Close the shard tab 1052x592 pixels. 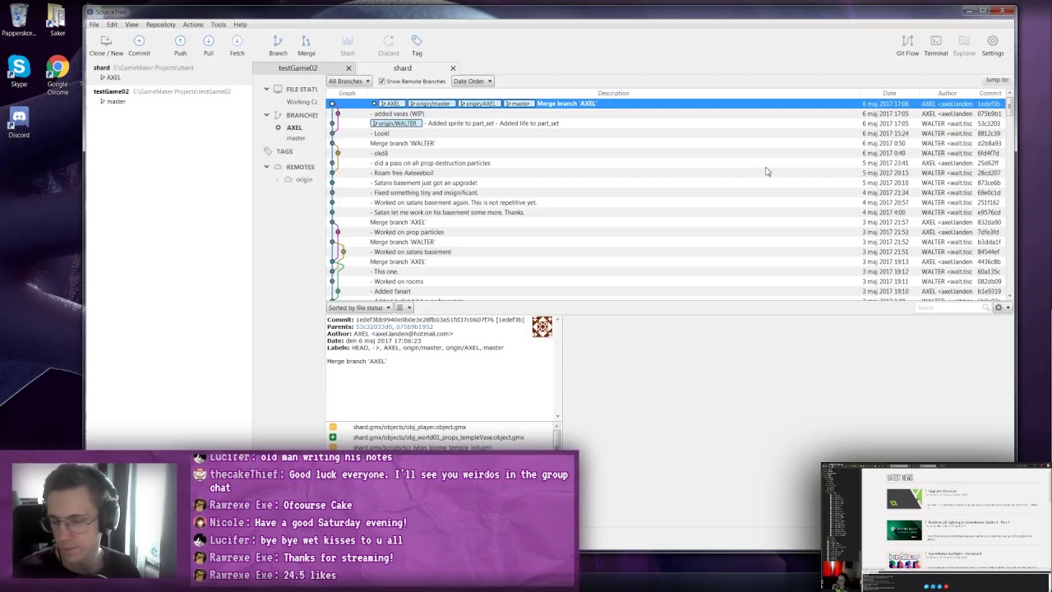click(x=453, y=68)
